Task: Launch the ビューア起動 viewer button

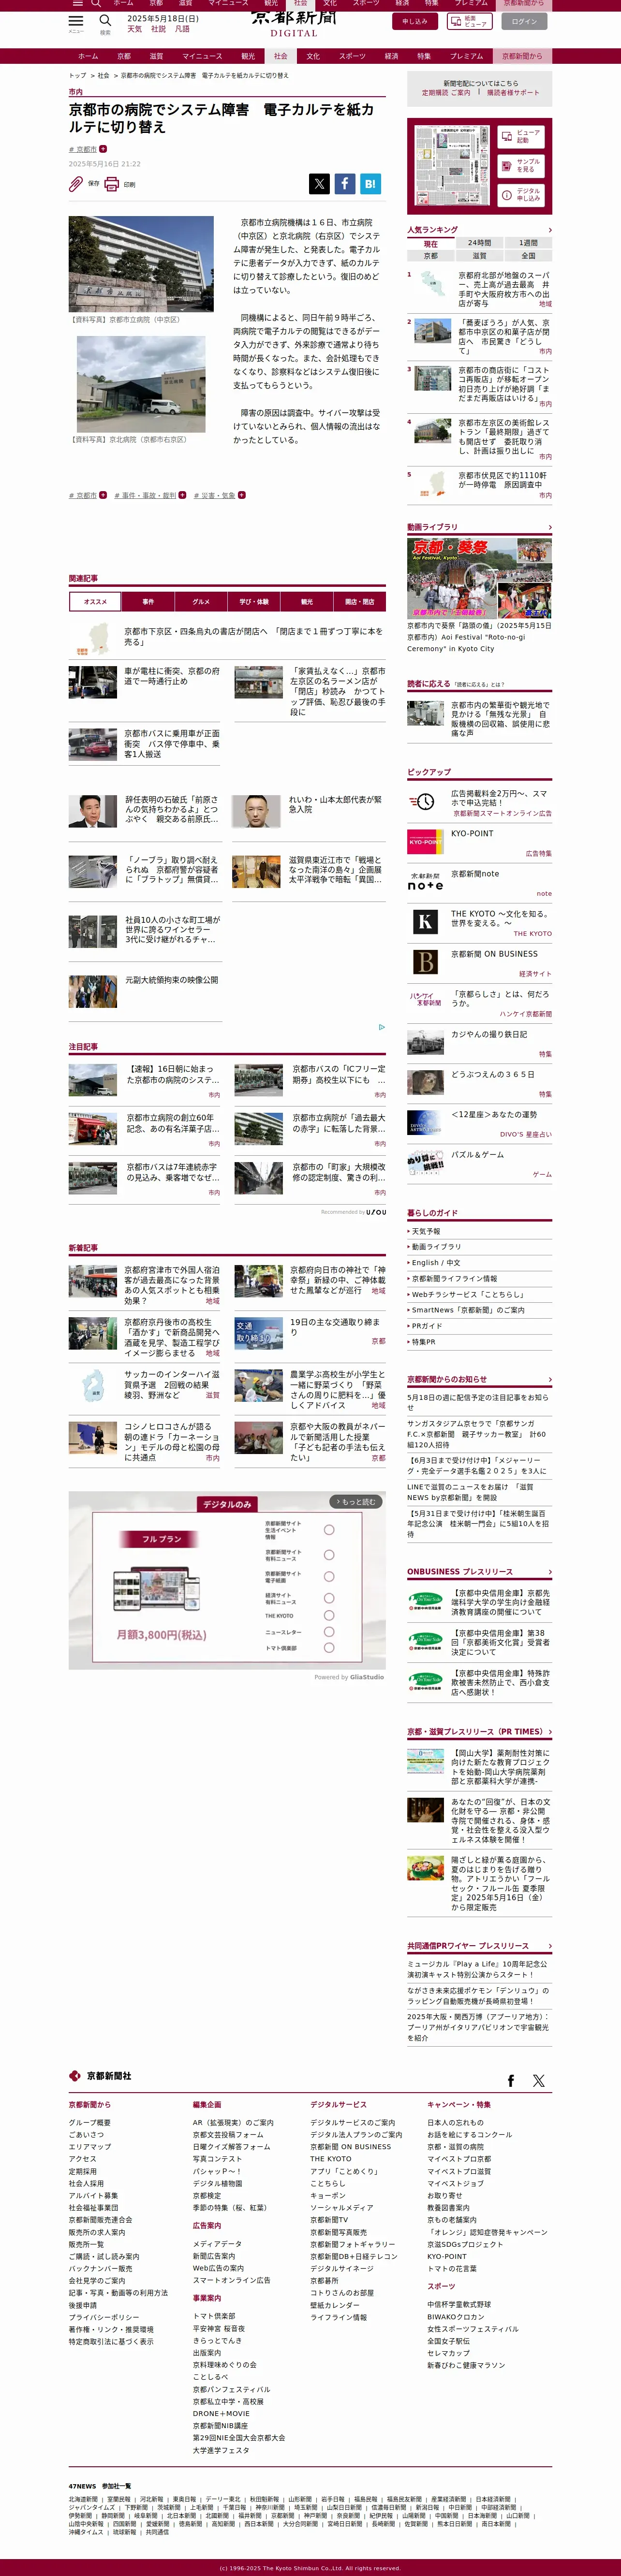Action: 521,136
